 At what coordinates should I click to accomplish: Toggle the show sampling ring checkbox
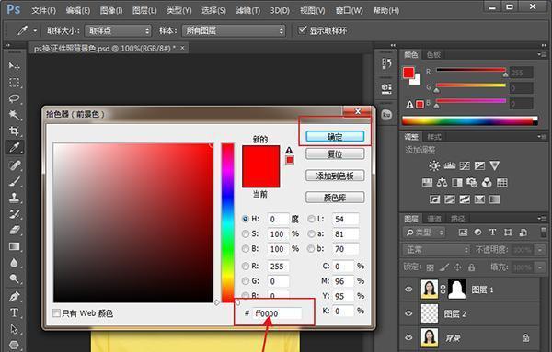click(x=302, y=30)
